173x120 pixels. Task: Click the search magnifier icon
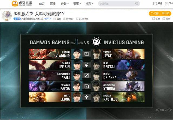(x=137, y=4)
